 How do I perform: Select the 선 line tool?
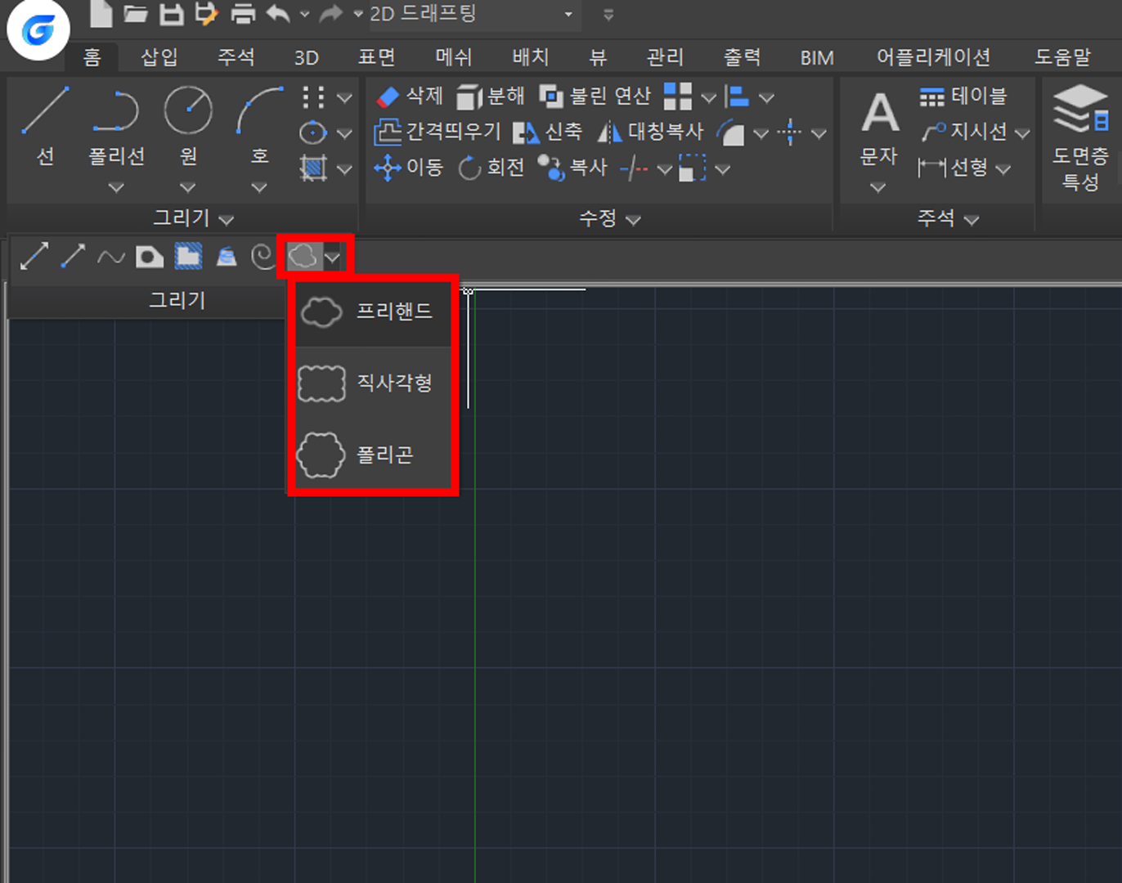46,124
